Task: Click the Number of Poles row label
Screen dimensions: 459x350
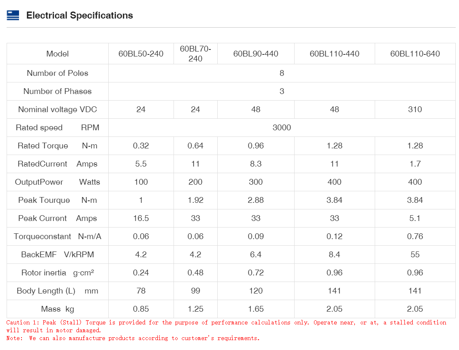Action: pos(57,73)
